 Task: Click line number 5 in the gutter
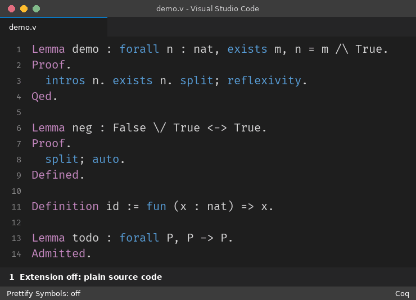point(19,112)
